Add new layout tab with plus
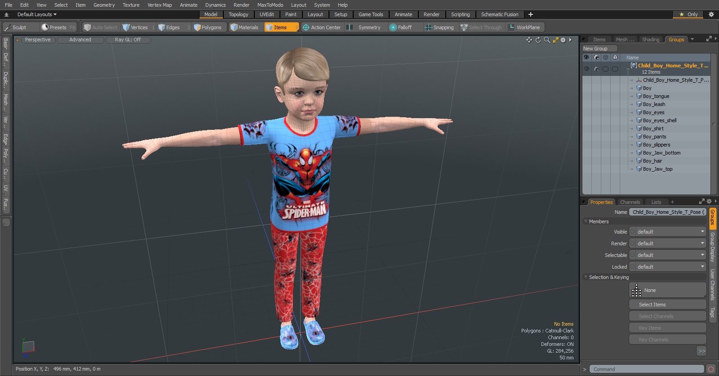 [x=531, y=14]
